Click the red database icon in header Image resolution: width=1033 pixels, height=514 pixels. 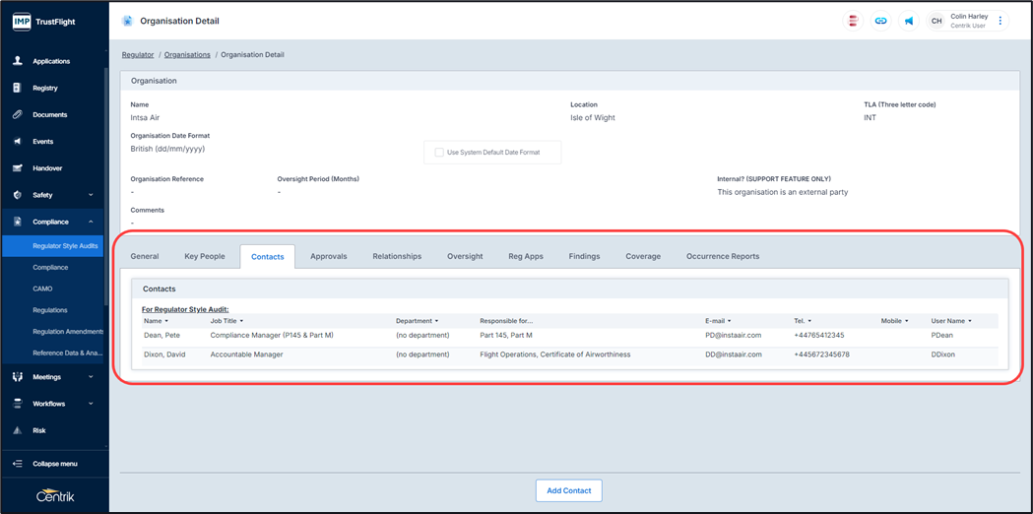pos(853,21)
